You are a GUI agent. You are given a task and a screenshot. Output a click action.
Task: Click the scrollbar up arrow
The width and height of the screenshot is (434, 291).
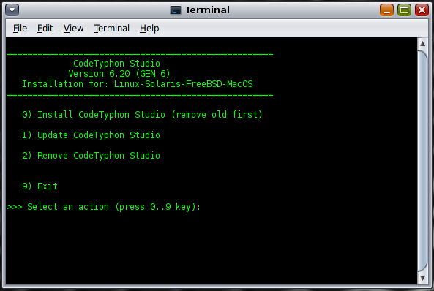422,44
